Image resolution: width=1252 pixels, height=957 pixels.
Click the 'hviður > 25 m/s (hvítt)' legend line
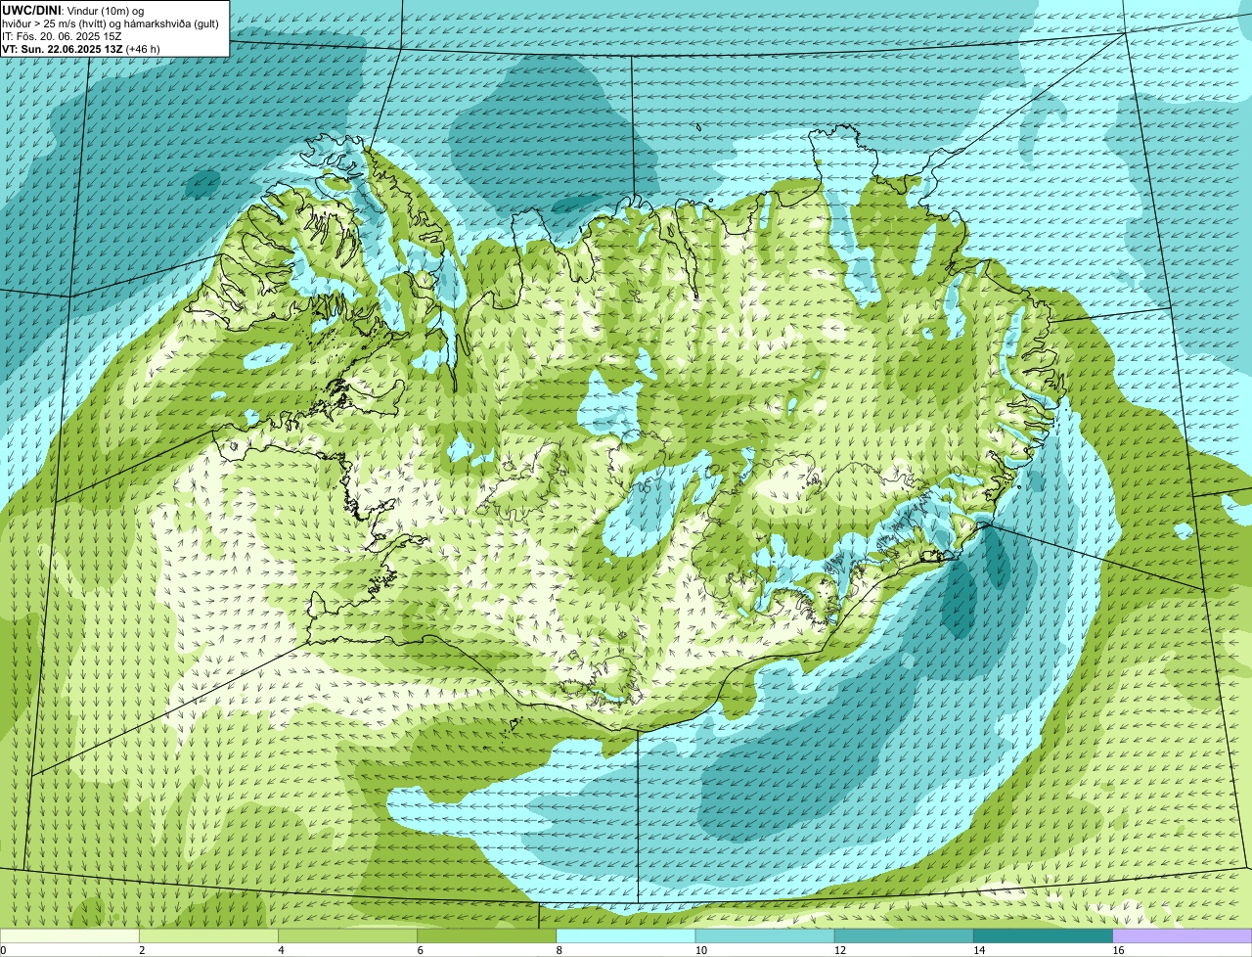(110, 23)
